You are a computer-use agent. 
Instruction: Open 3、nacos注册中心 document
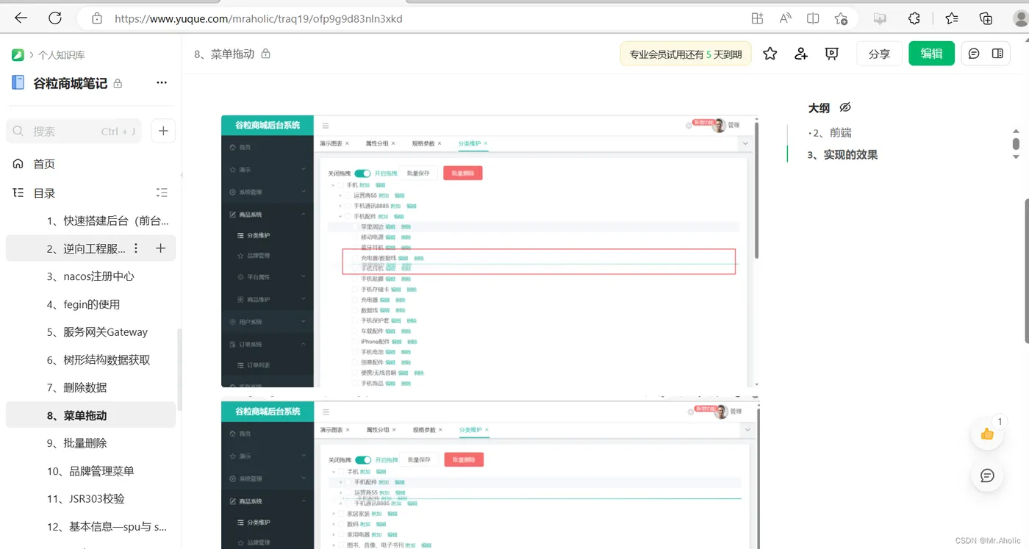[90, 276]
